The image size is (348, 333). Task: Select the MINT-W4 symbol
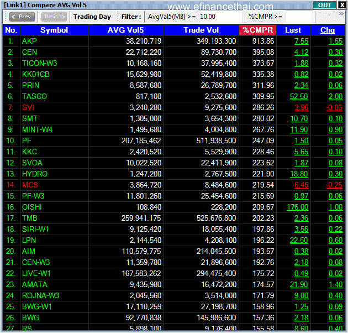point(38,129)
